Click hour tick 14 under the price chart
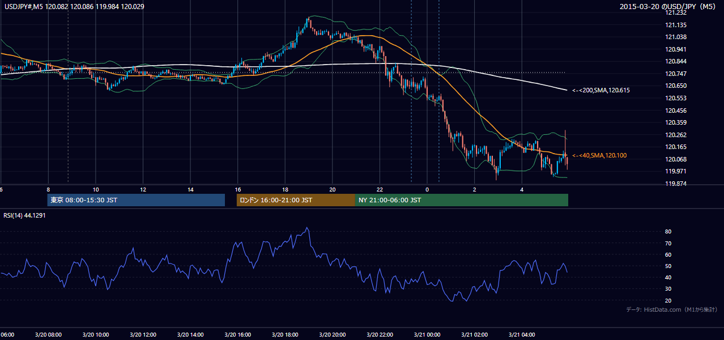The width and height of the screenshot is (724, 340). (x=190, y=190)
